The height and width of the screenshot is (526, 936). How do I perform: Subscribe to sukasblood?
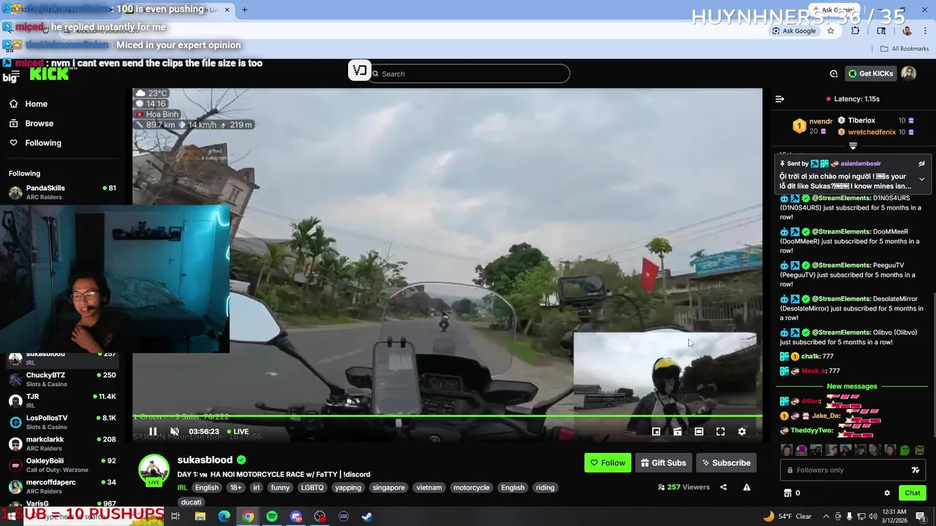(x=725, y=462)
